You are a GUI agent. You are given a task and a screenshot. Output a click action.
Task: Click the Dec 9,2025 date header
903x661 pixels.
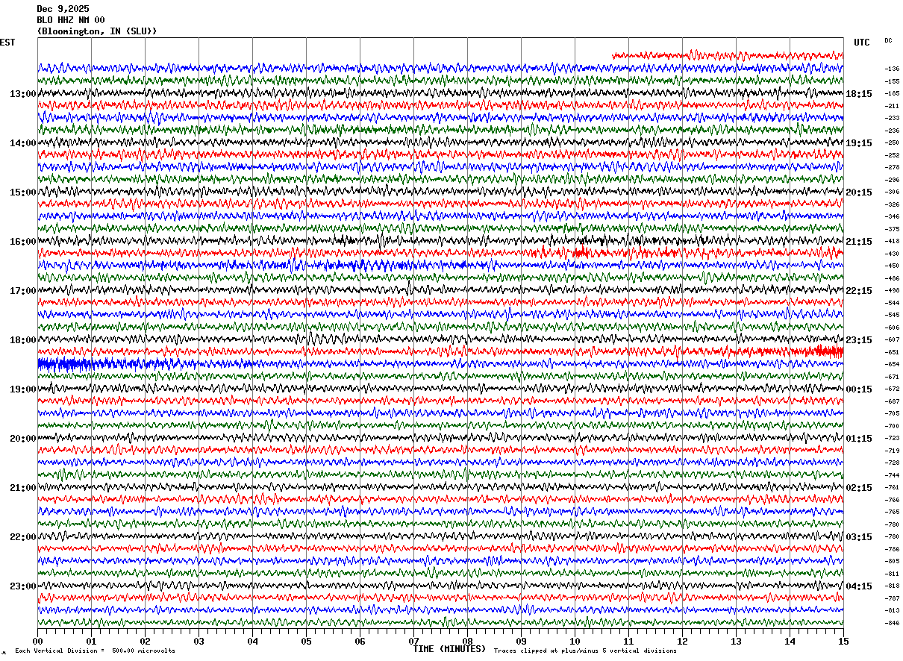pyautogui.click(x=63, y=9)
